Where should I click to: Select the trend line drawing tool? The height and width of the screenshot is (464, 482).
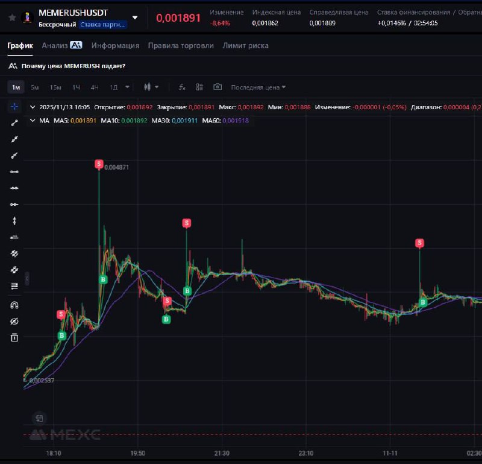click(14, 123)
